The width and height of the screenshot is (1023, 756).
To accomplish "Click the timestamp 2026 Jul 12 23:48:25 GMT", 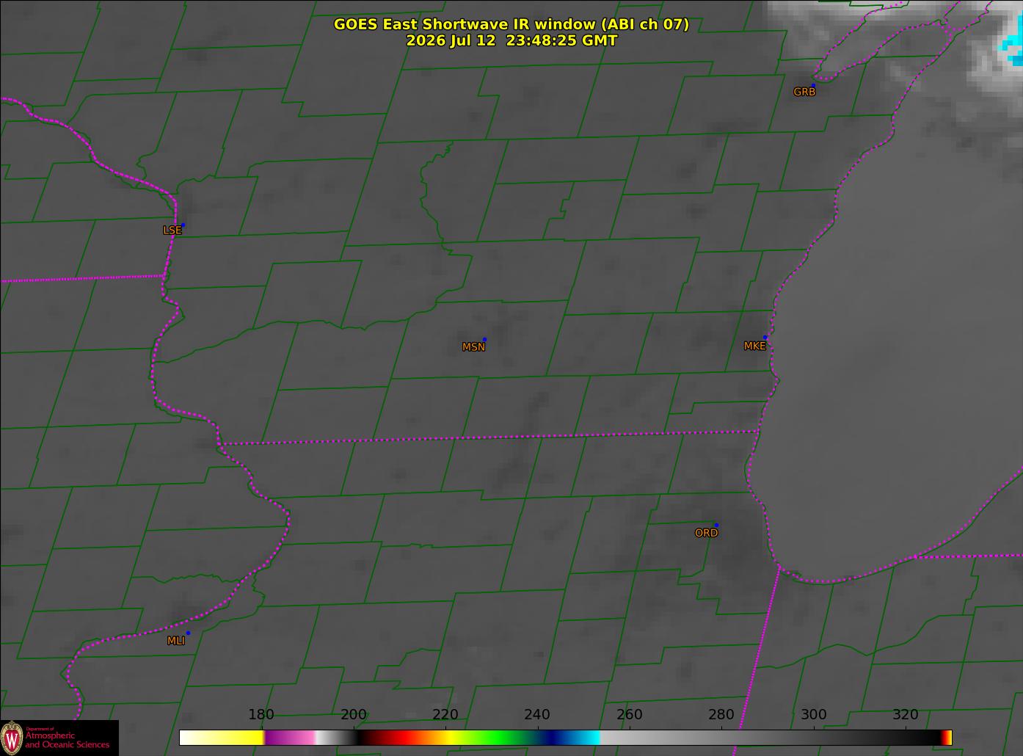I will (x=511, y=41).
